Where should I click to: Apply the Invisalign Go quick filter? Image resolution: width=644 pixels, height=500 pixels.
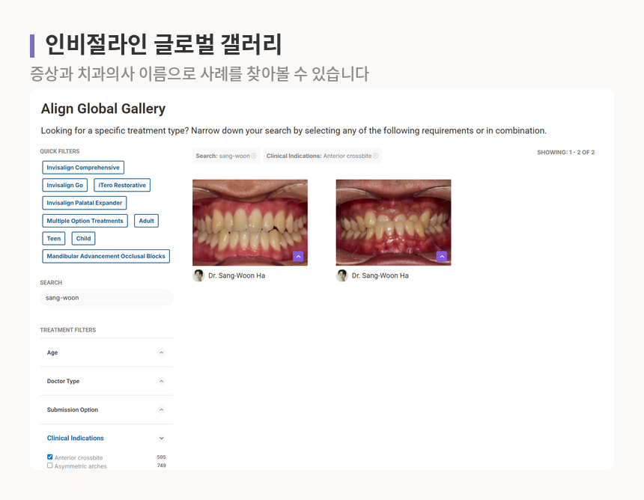point(65,185)
